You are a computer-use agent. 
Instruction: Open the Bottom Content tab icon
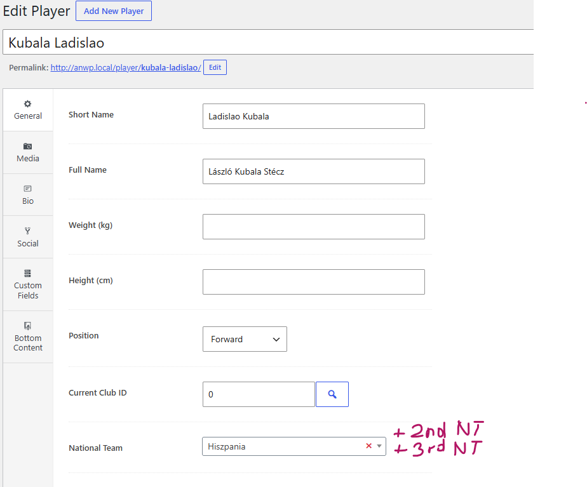[x=28, y=326]
